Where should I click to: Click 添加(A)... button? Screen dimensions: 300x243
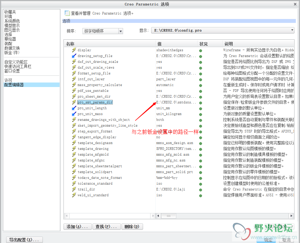coord(77,227)
